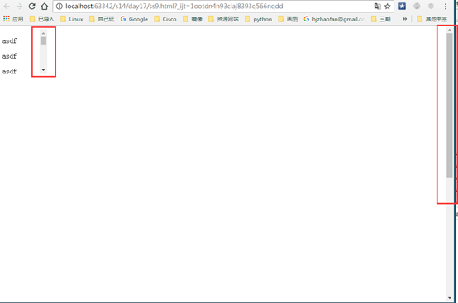Open the hjzhaofan@gmail bookmark
This screenshot has width=458, height=303.
tap(334, 19)
